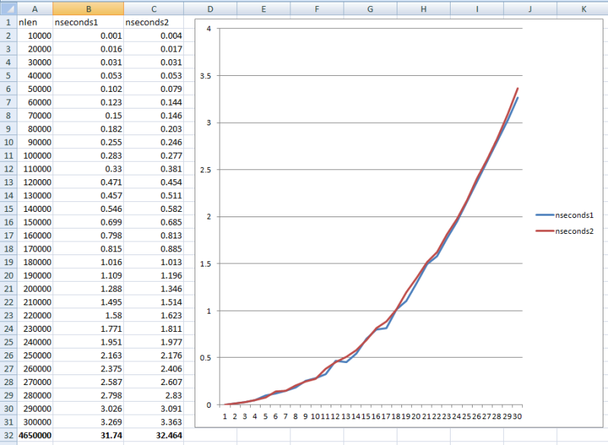Viewport: 608px width, 445px height.
Task: Click the chart's y-axis label 2.5
Action: point(205,170)
